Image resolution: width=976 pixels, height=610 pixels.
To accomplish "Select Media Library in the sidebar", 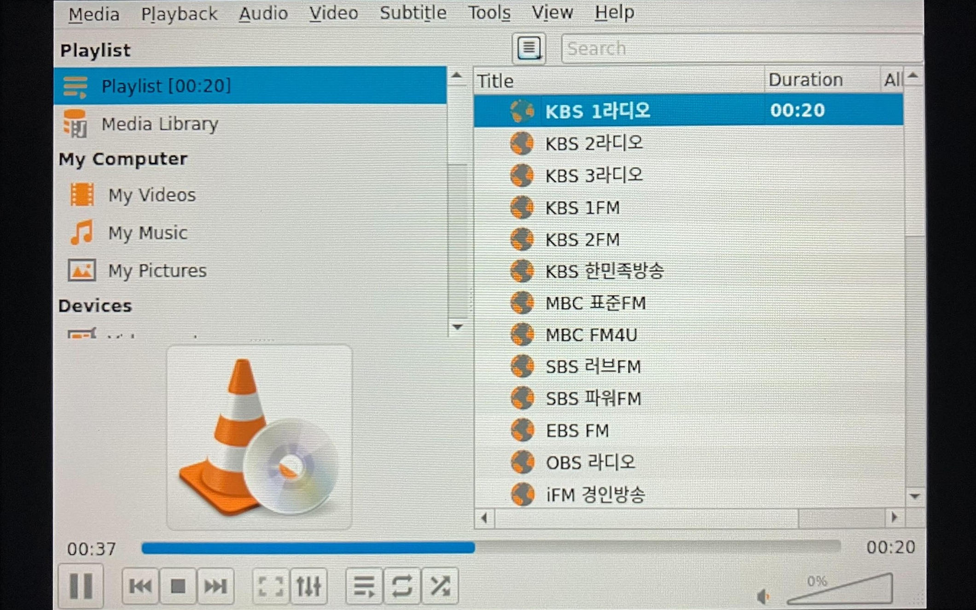I will [159, 124].
